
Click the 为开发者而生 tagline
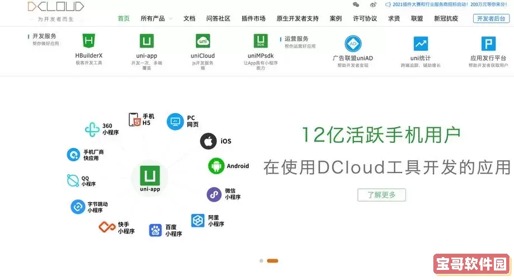pos(55,20)
